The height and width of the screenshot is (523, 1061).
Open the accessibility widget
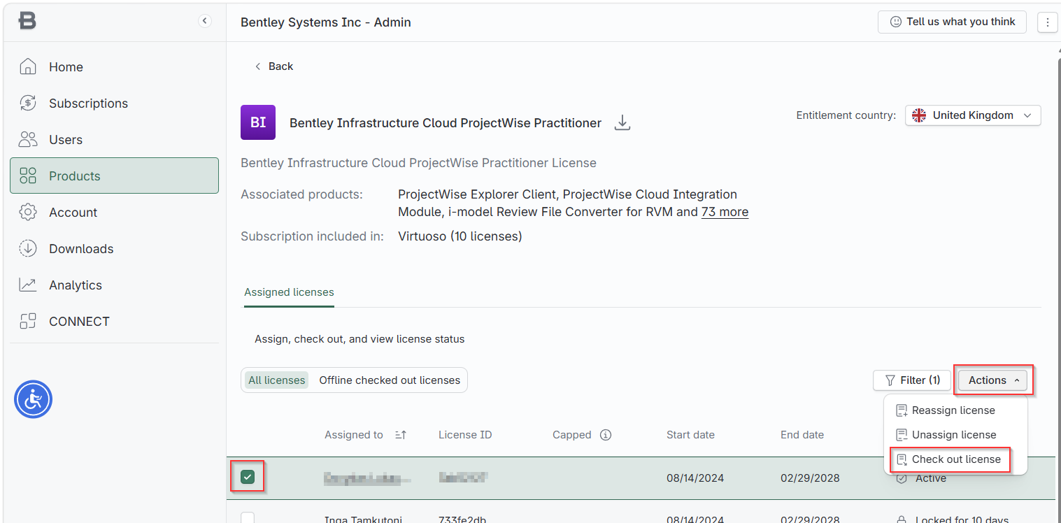point(34,399)
